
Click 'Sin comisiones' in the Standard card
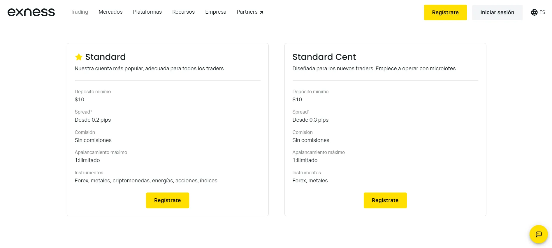click(x=93, y=140)
